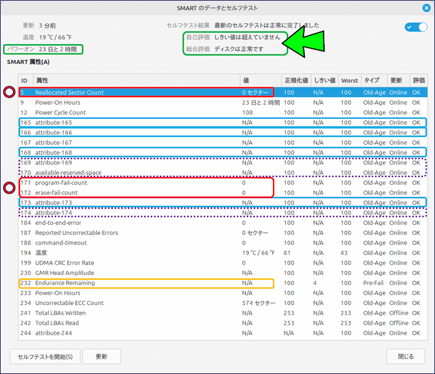The width and height of the screenshot is (435, 374).
Task: Select the Reallocated Sector Count row
Action: point(109,92)
